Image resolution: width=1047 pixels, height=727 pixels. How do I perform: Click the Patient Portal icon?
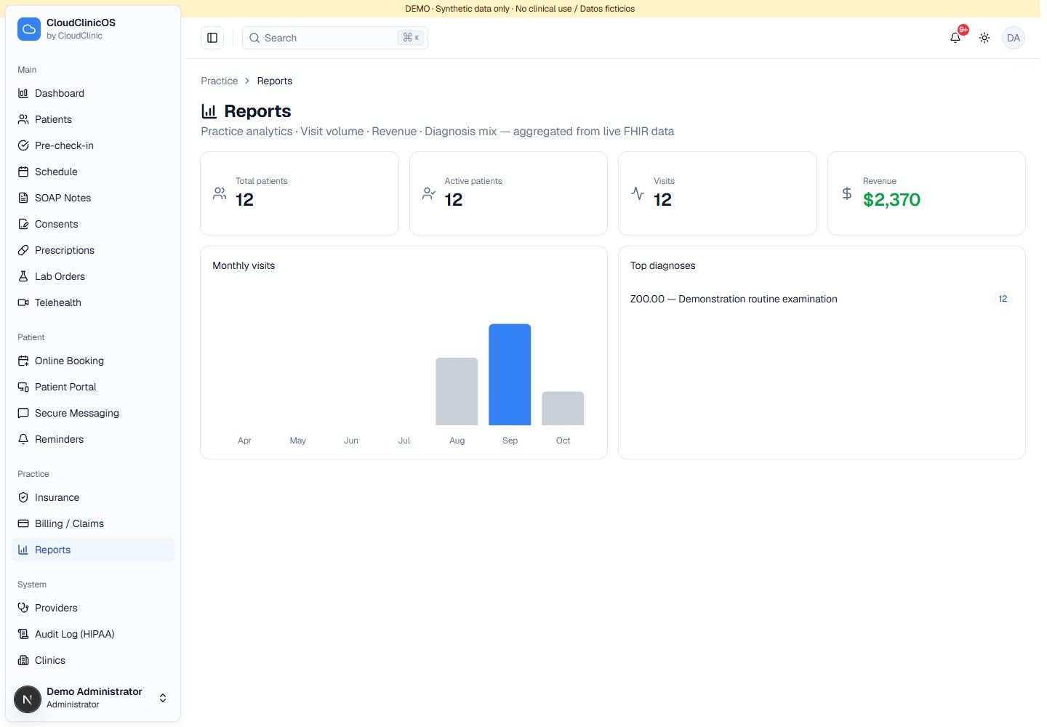23,387
